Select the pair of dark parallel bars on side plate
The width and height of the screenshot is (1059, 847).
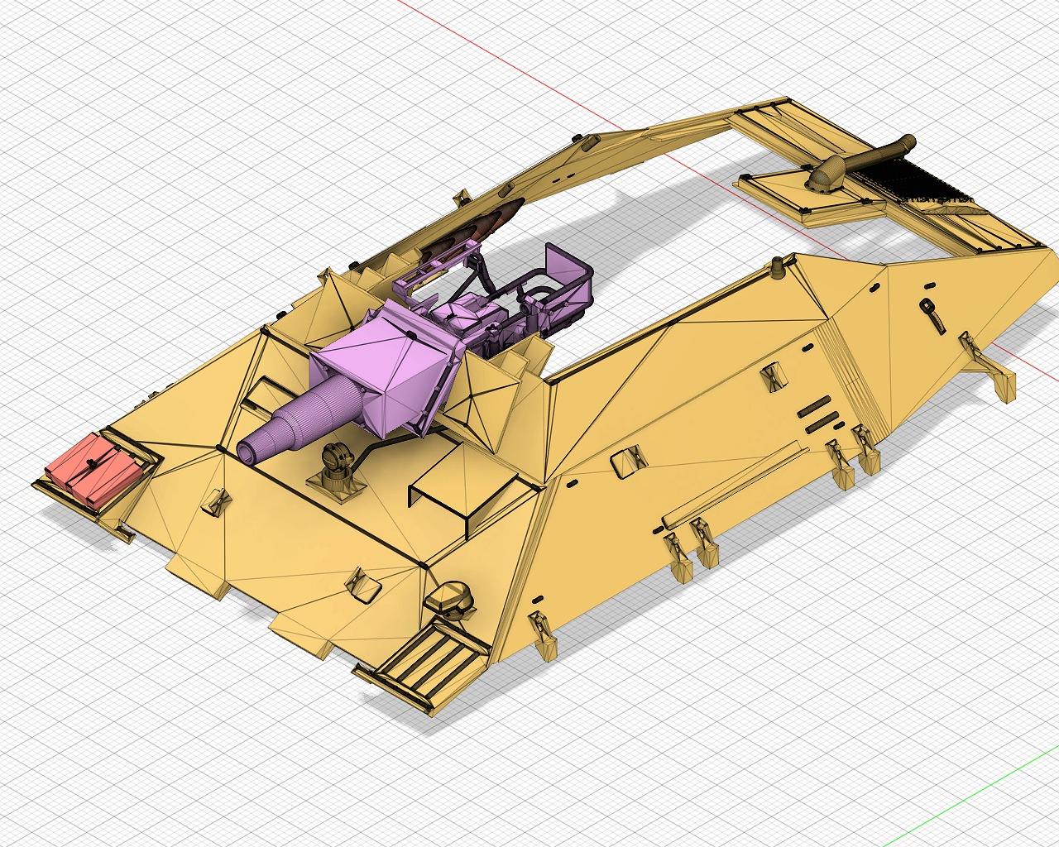(x=815, y=413)
